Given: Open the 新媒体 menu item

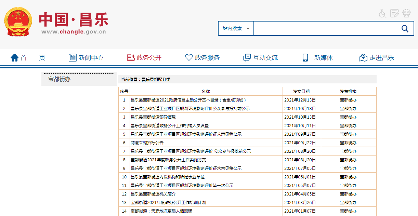Looking at the screenshot, I should 323,58.
